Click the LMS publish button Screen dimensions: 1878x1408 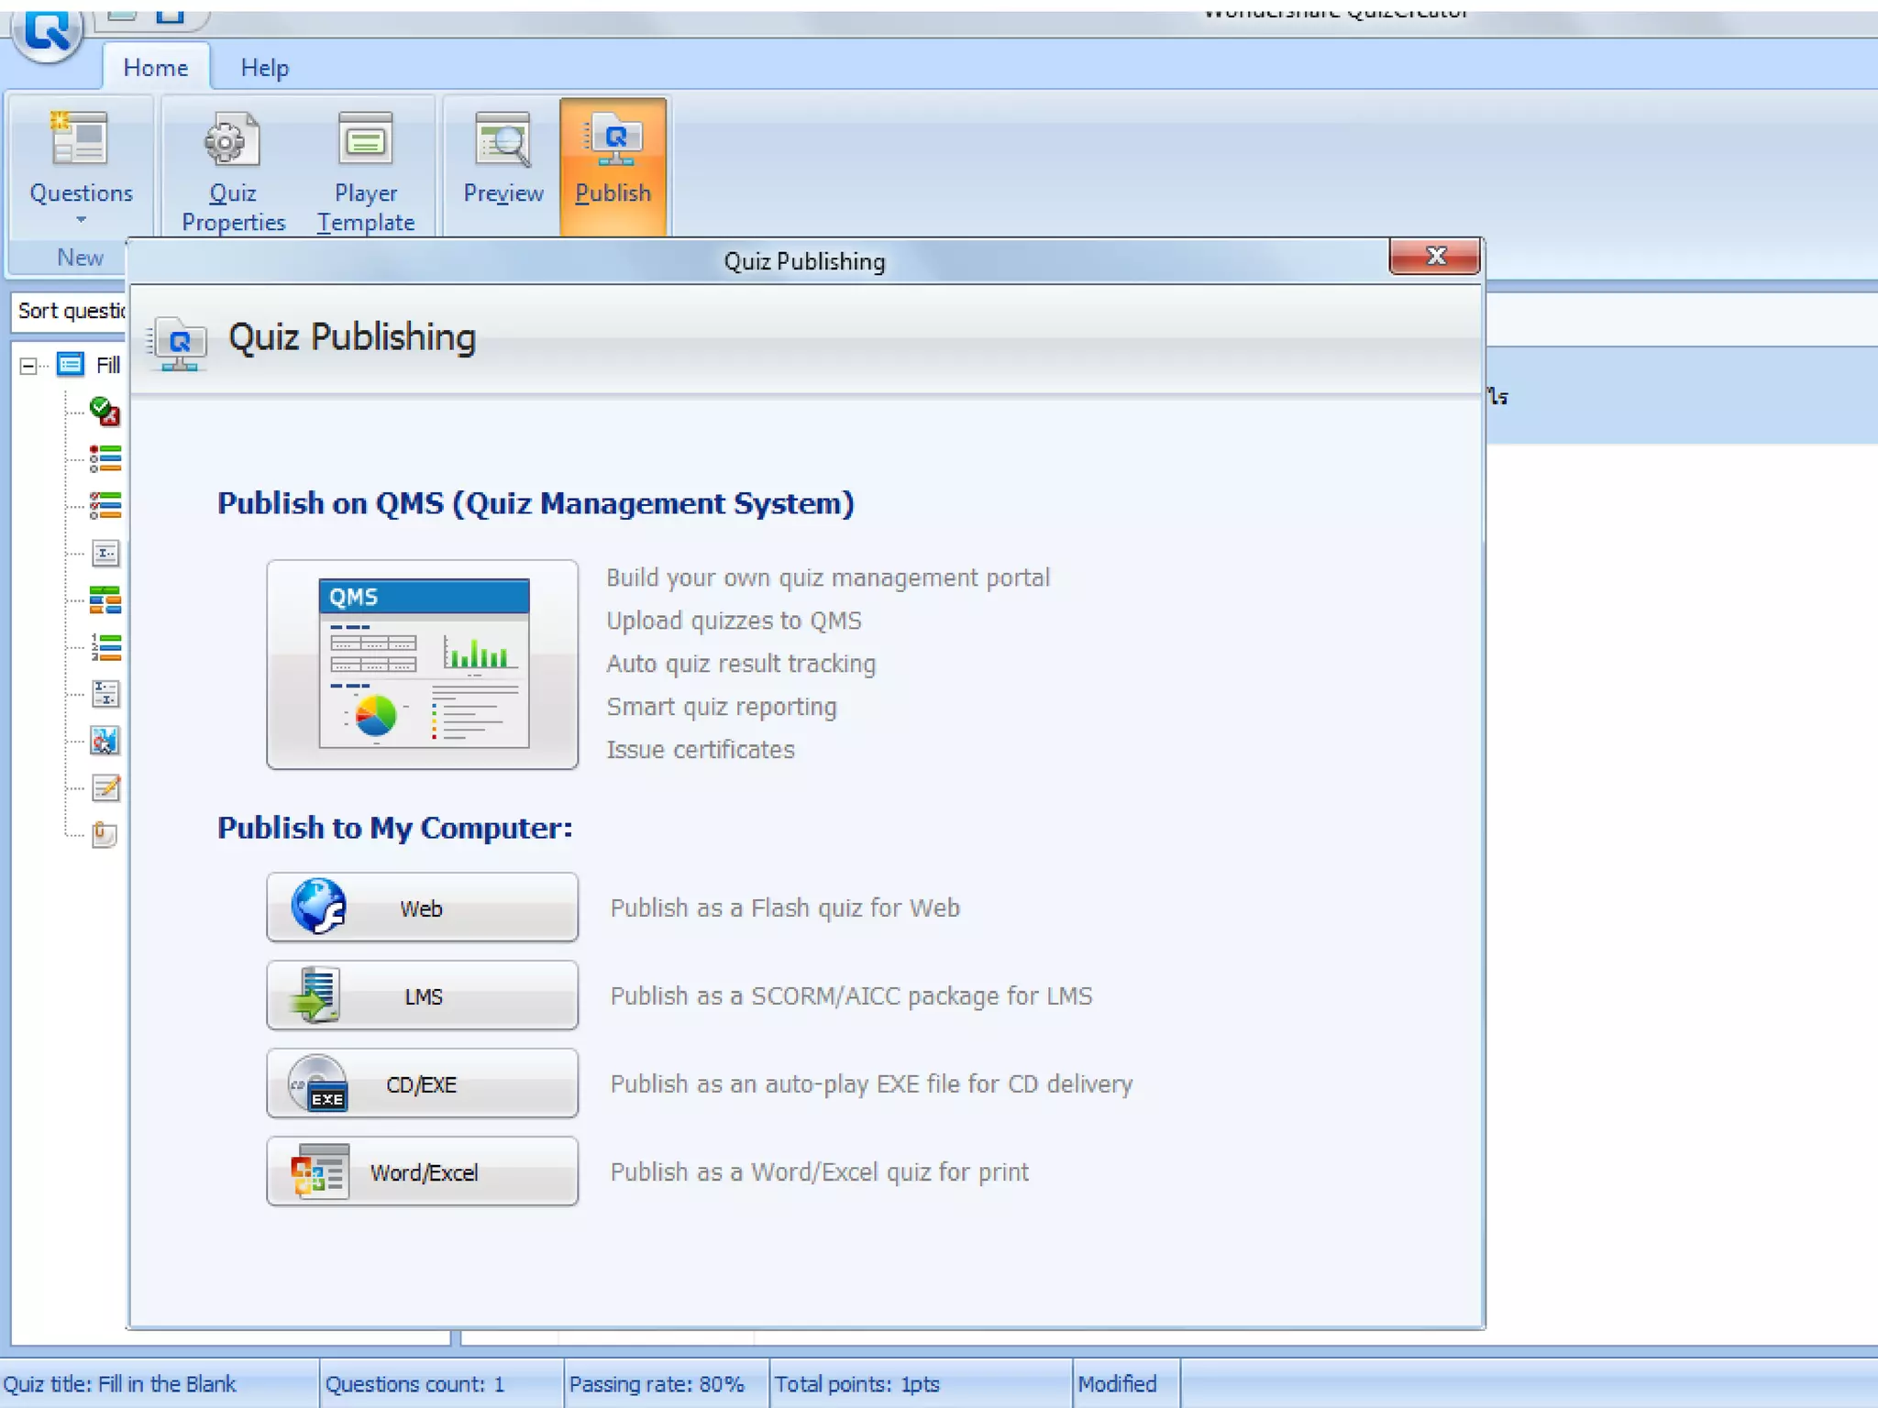point(422,995)
